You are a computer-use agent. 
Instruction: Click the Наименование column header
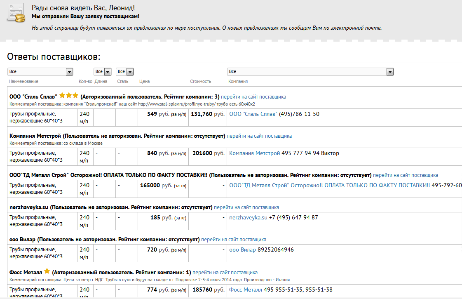pos(23,81)
